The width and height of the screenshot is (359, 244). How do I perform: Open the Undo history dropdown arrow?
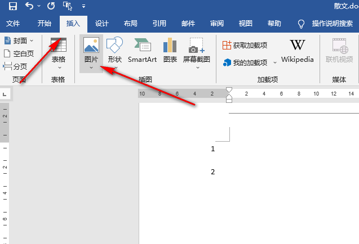point(39,6)
